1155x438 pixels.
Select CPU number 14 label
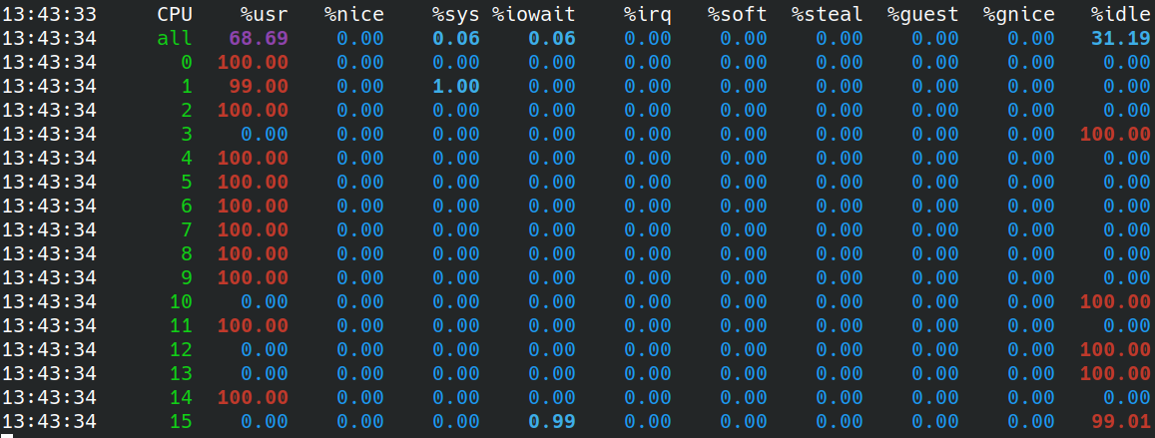coord(182,397)
